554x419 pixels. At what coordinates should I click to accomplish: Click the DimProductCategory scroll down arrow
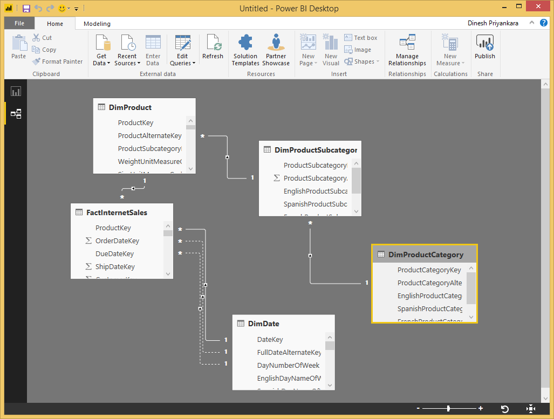click(x=471, y=317)
